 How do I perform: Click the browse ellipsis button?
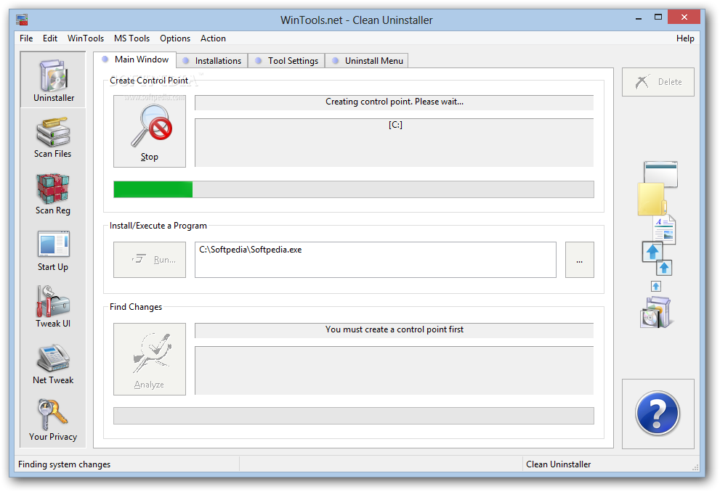[580, 260]
